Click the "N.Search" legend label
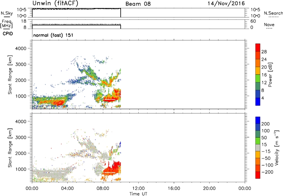Image resolution: width=283 pixels, height=196 pixels. point(273,13)
